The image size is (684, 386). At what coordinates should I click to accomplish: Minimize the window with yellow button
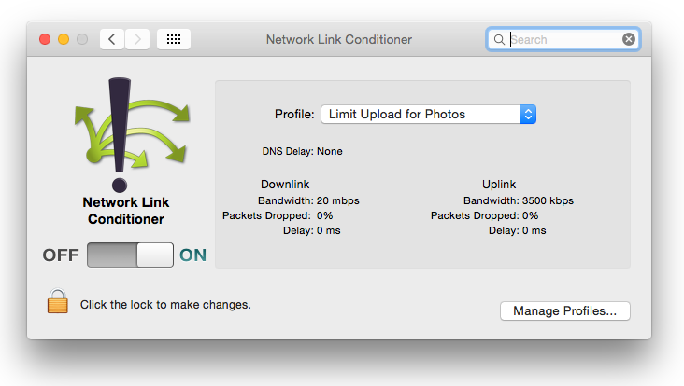[64, 39]
